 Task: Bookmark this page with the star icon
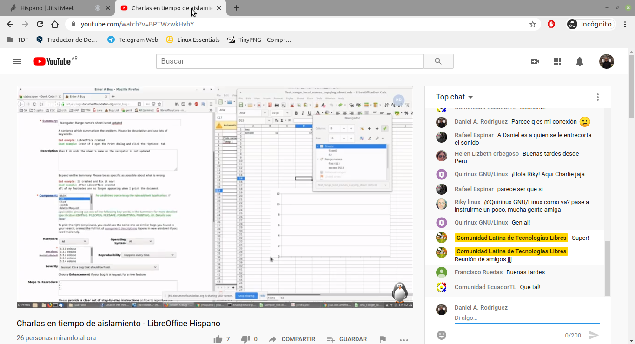[x=533, y=24]
